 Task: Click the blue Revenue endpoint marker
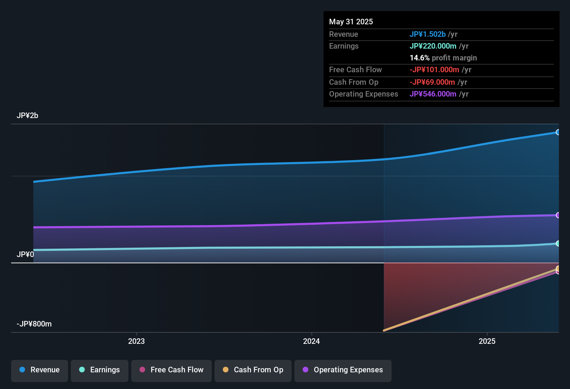[558, 132]
